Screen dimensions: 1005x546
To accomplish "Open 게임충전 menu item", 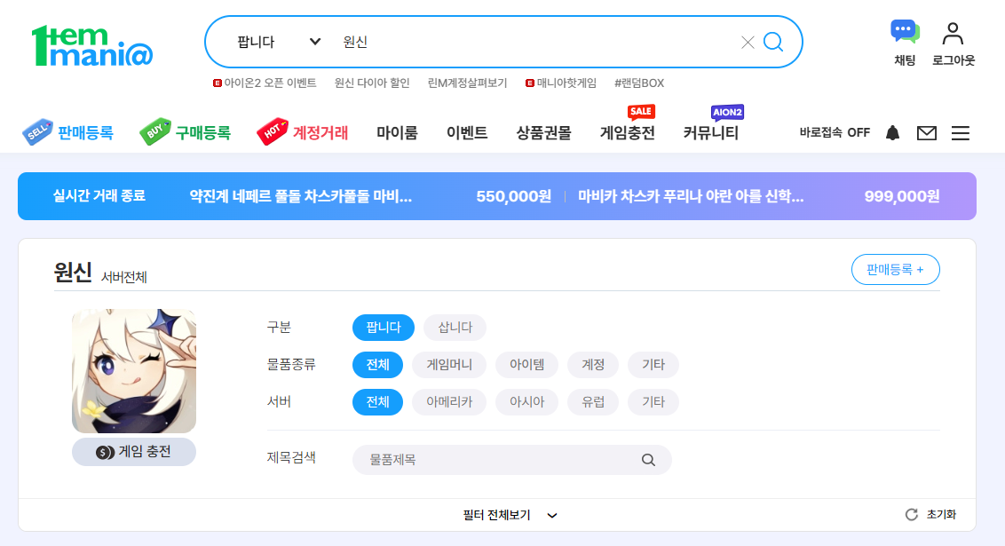I will point(628,132).
